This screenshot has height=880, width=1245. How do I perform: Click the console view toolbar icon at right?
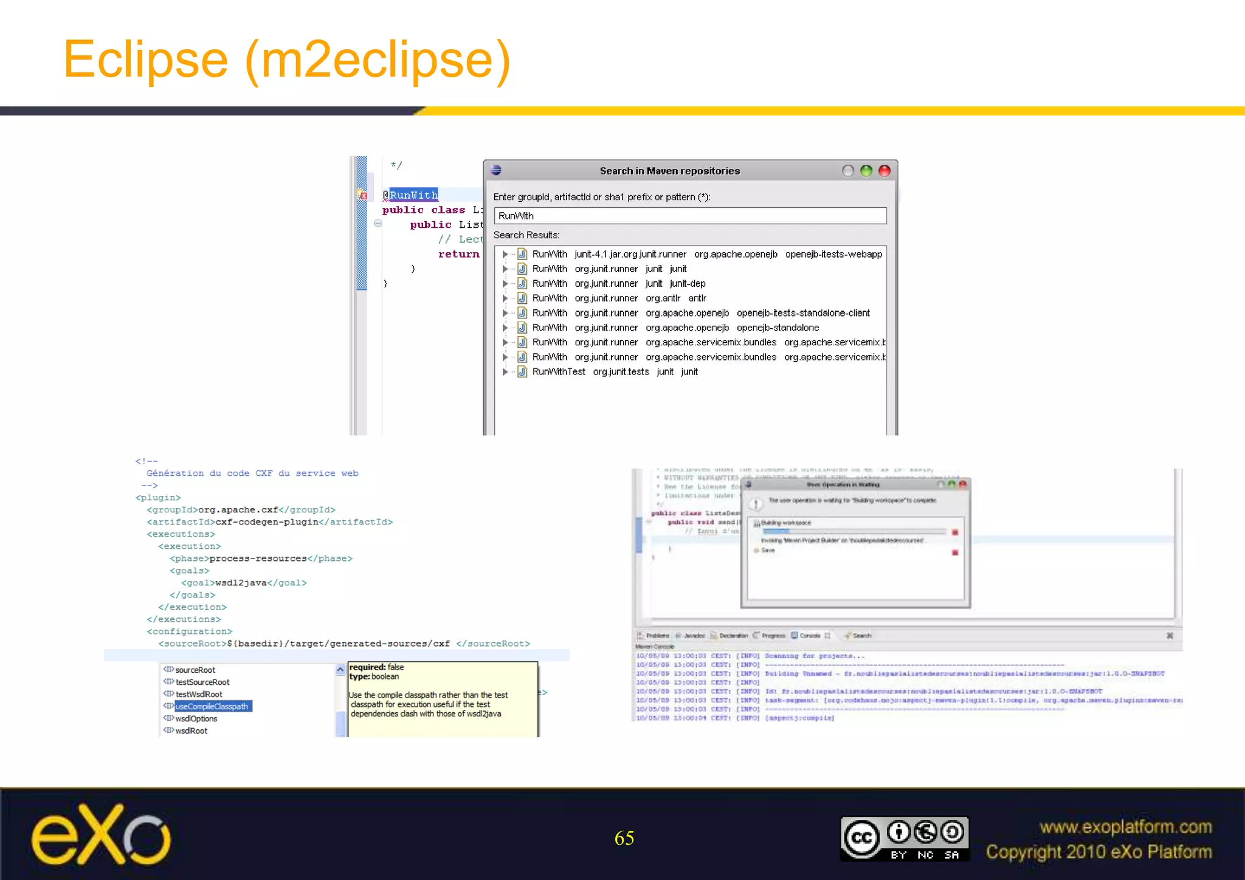pyautogui.click(x=1170, y=636)
